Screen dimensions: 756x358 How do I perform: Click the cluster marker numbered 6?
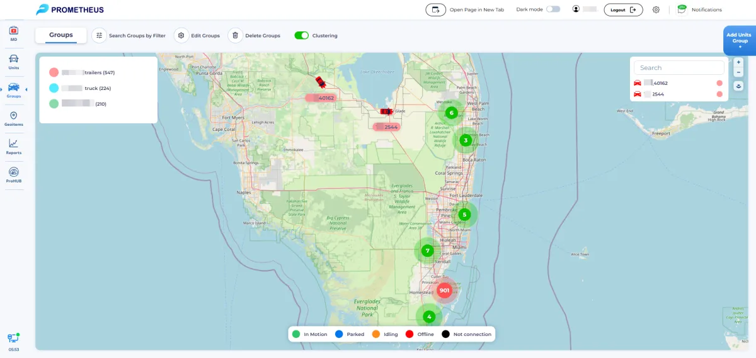[x=450, y=113]
